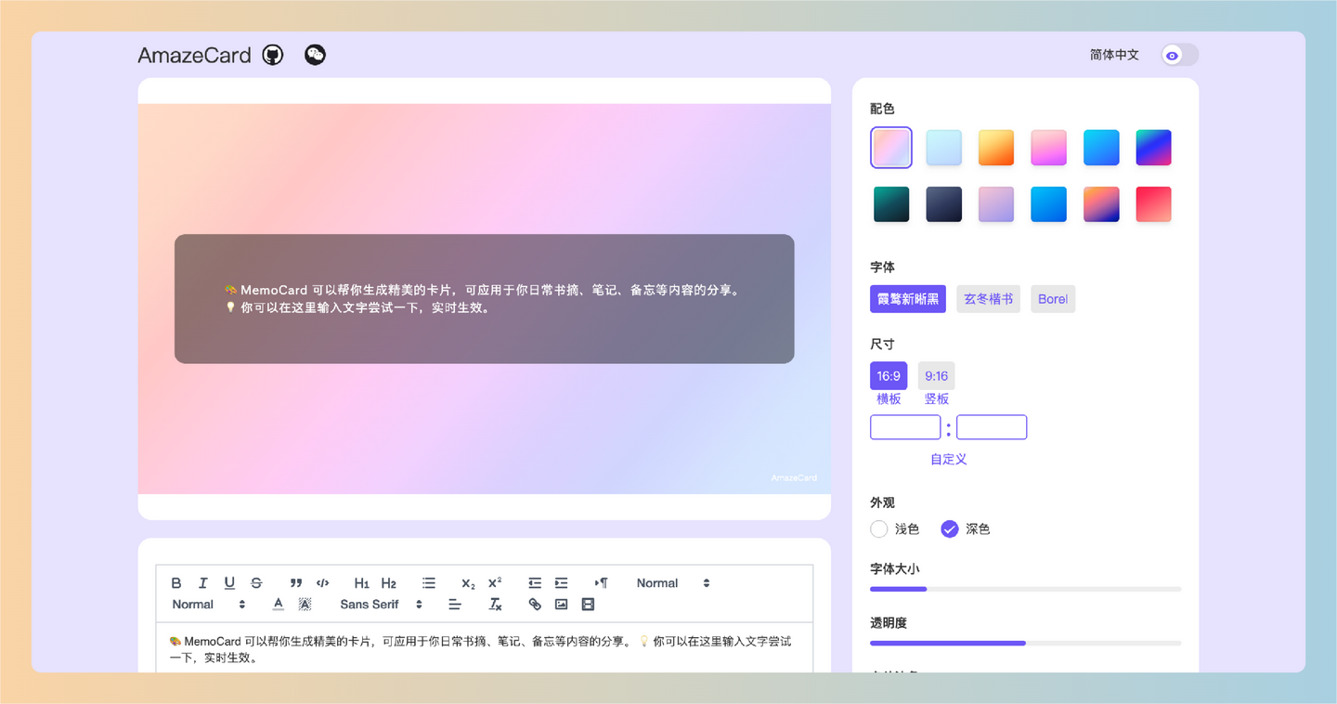
Task: Pick the solid blue swatch in second row
Action: pyautogui.click(x=1048, y=204)
